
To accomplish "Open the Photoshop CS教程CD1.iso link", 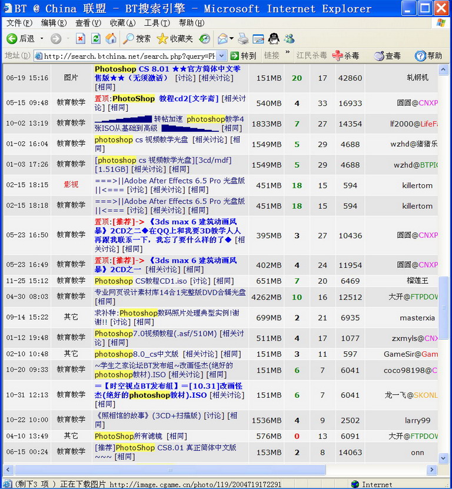I will pos(141,281).
